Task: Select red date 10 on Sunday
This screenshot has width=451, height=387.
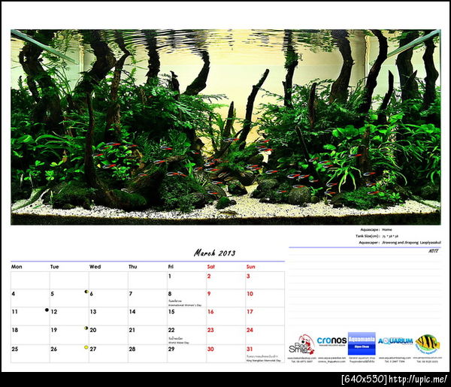Action: (250, 294)
